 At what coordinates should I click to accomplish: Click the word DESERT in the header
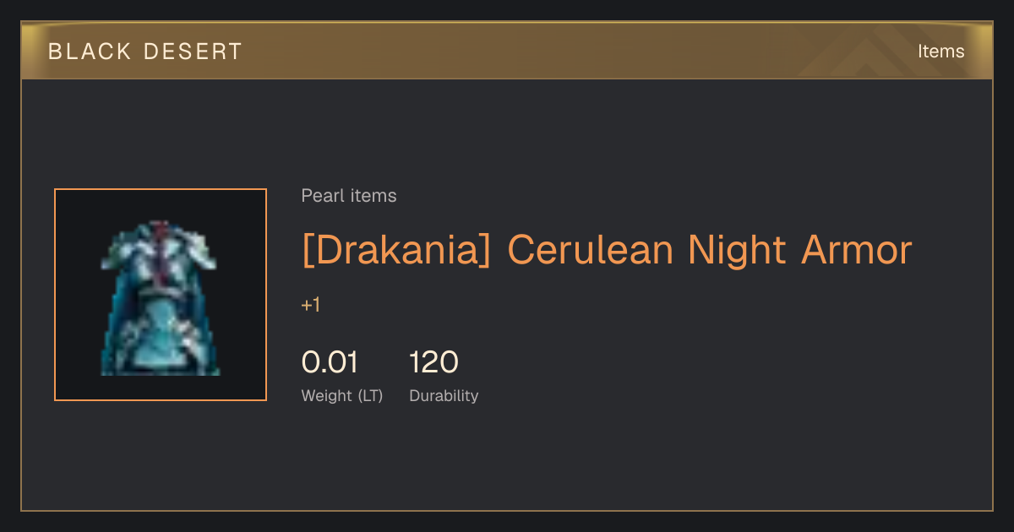coord(194,52)
